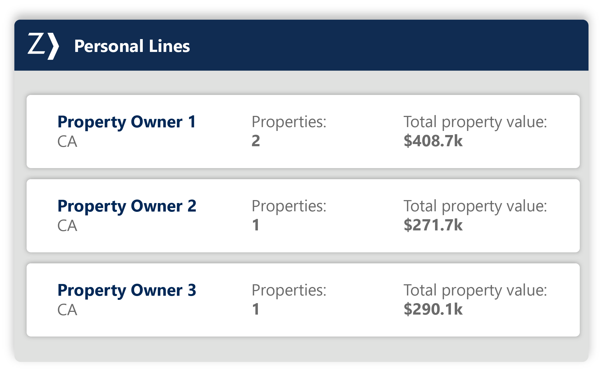Image resolution: width=603 pixels, height=372 pixels.
Task: Click Total property value label for Owner 1
Action: point(475,122)
